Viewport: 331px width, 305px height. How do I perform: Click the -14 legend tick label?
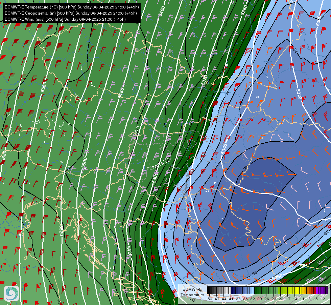pos(295,299)
